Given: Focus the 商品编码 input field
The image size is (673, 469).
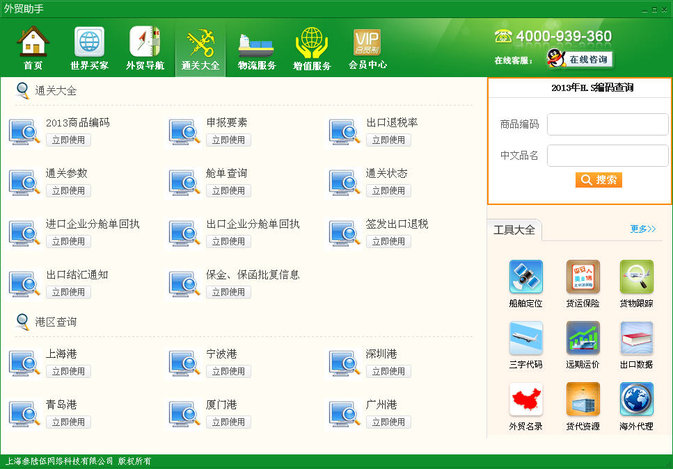Looking at the screenshot, I should tap(608, 124).
